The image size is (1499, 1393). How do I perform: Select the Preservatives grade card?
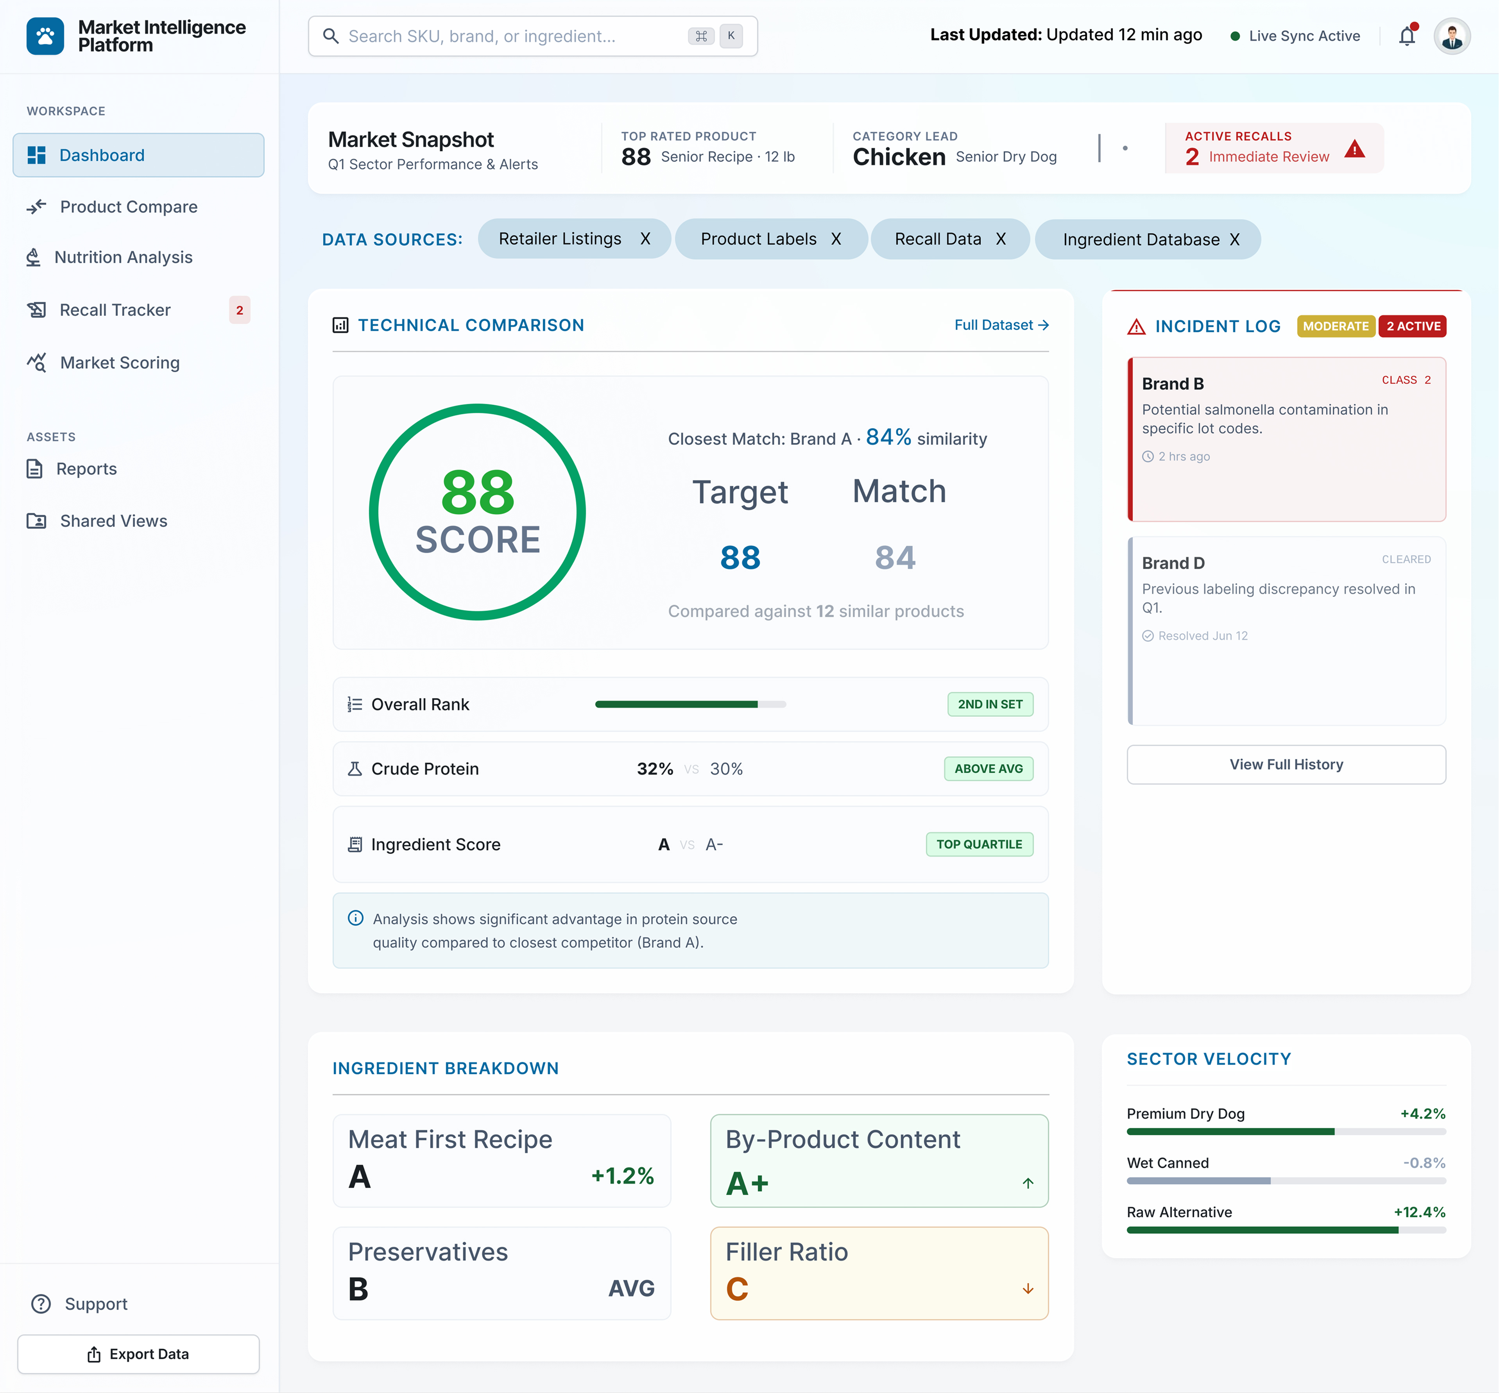coord(501,1273)
